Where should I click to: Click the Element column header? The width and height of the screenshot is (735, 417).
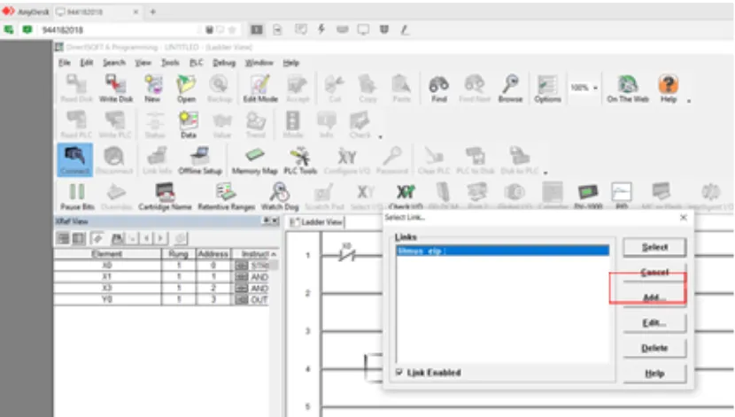[107, 254]
